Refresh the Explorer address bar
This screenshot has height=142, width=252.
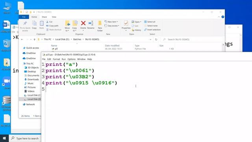156,39
